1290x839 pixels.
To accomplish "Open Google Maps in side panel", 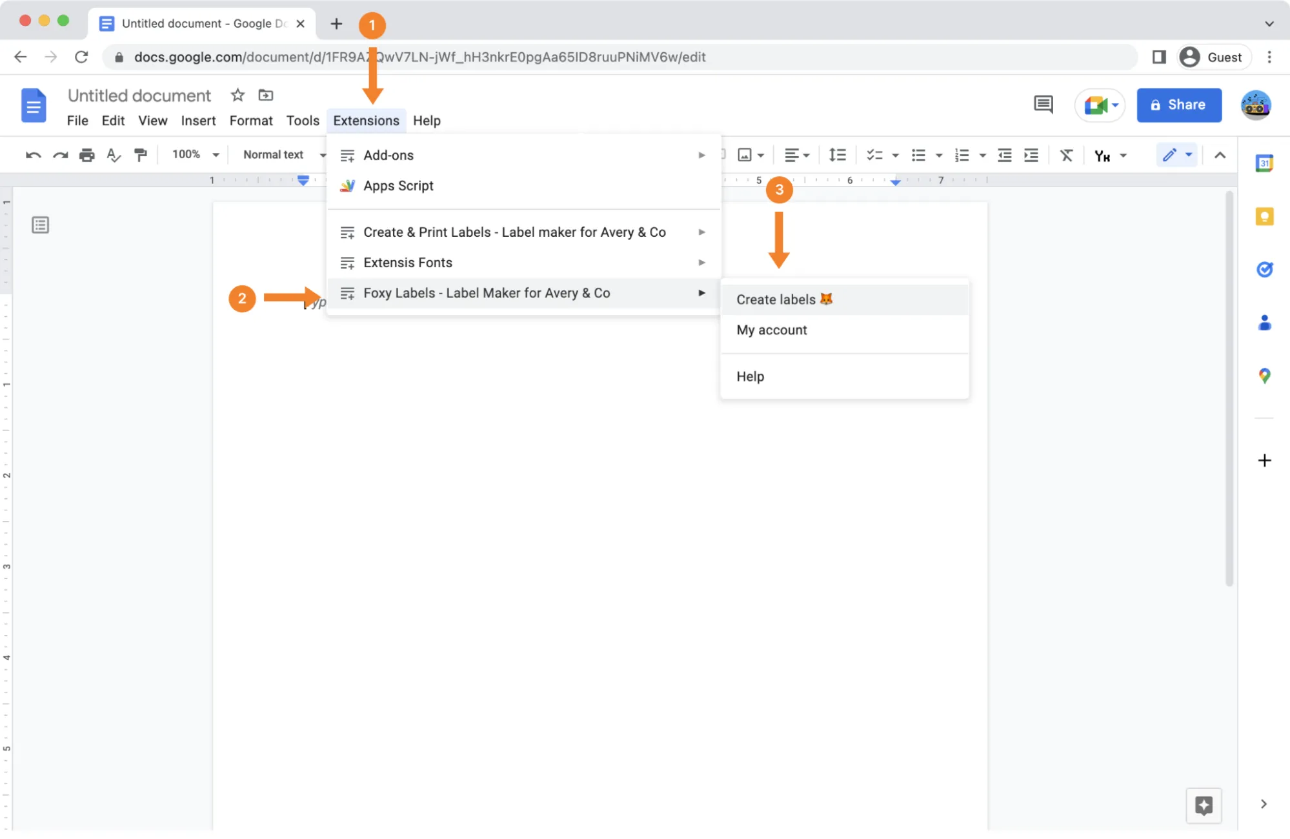I will click(1264, 376).
